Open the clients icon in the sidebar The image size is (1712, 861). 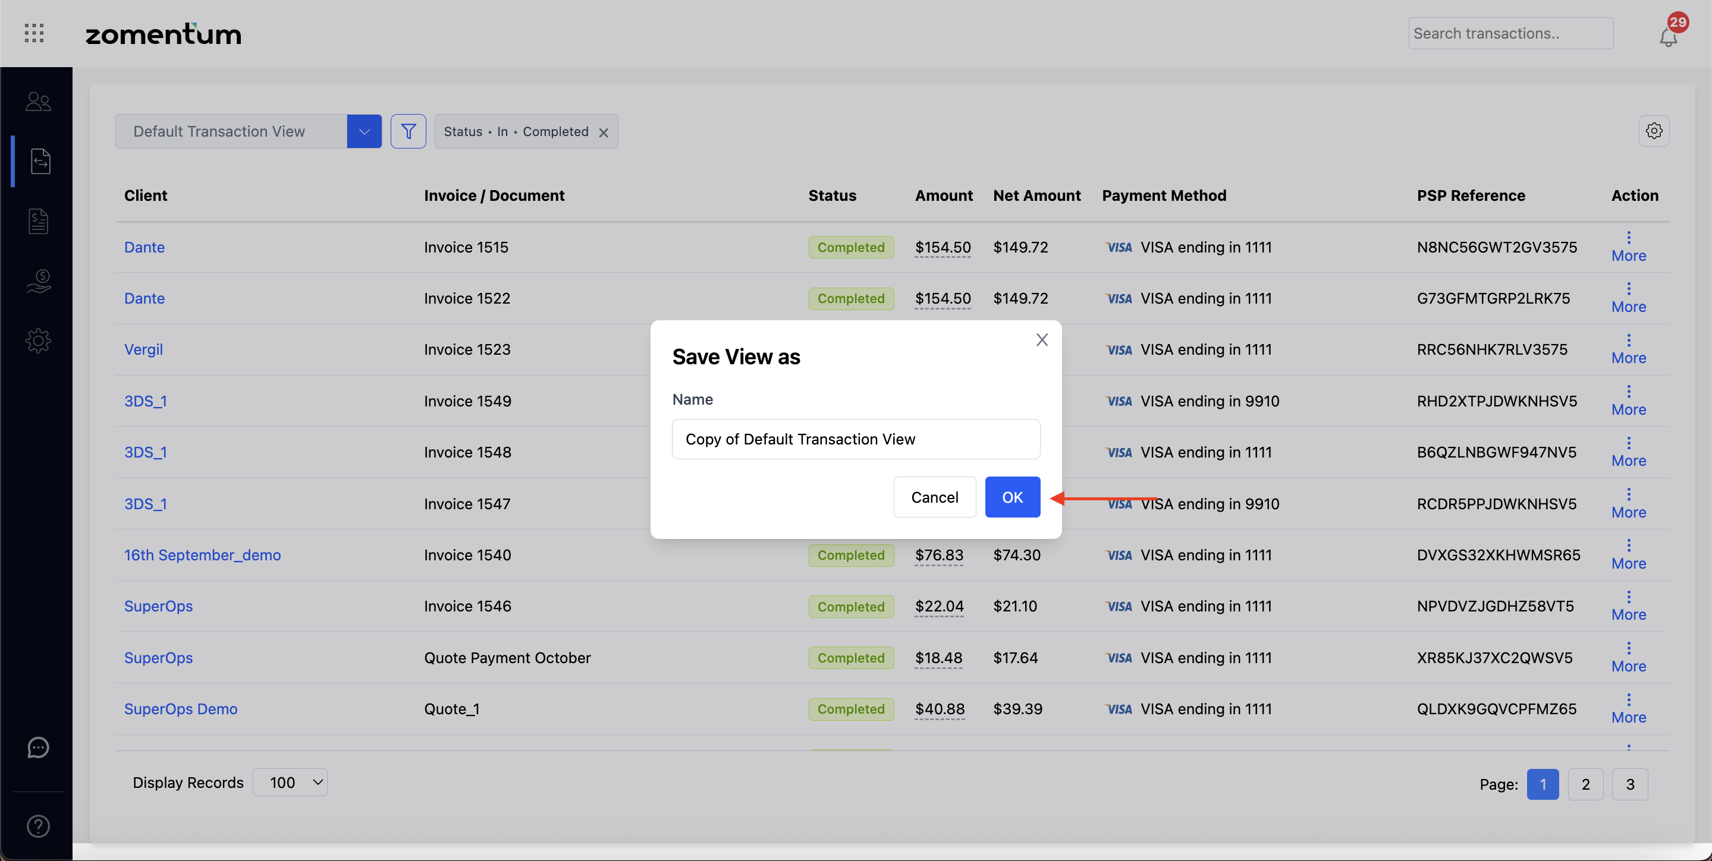pos(38,102)
